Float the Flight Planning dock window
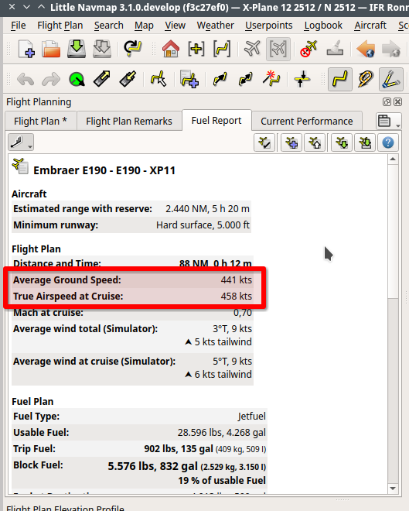 pos(387,102)
